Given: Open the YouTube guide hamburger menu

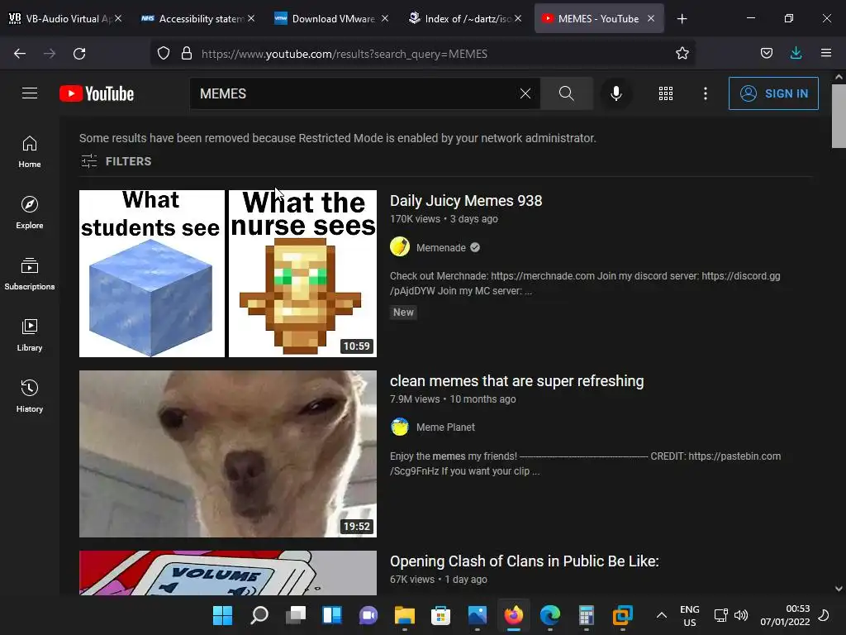Looking at the screenshot, I should click(x=30, y=93).
